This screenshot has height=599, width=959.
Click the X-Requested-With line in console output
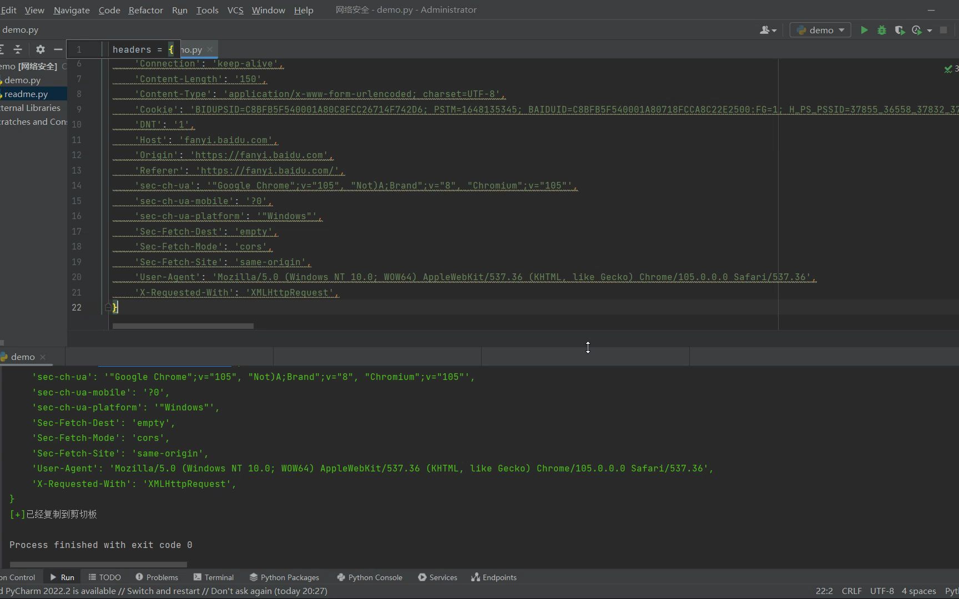(134, 484)
